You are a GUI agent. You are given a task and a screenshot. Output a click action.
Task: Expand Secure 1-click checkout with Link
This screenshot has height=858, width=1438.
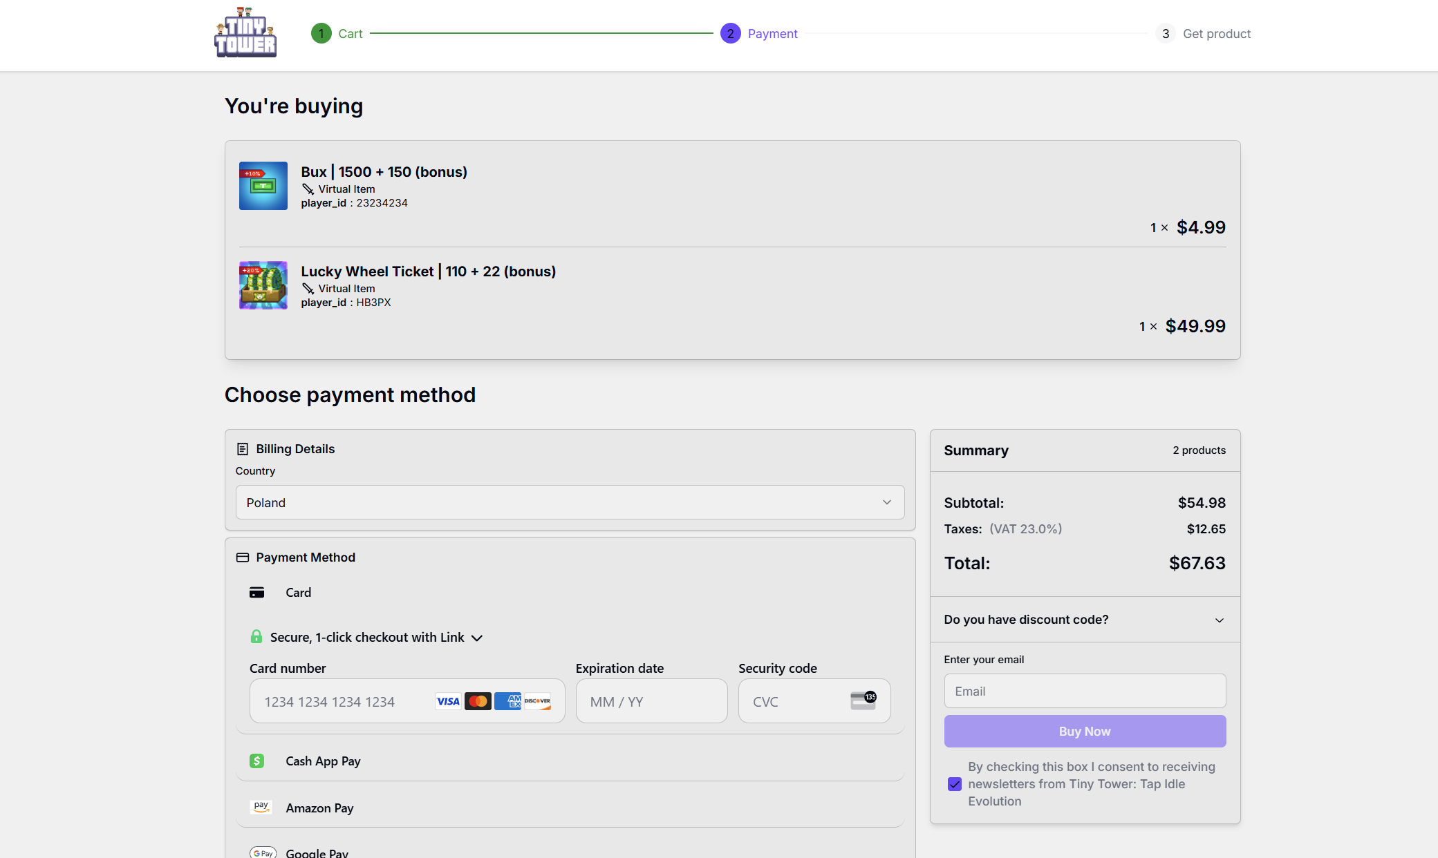pos(367,637)
